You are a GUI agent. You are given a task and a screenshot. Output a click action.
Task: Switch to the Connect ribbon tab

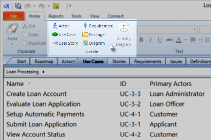[x=115, y=16]
